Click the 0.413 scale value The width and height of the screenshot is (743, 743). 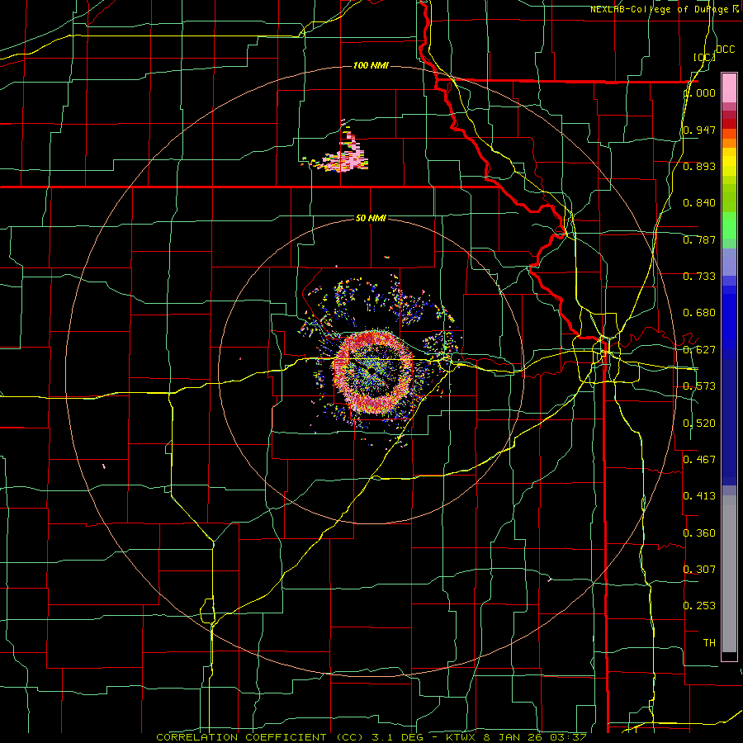(x=699, y=496)
